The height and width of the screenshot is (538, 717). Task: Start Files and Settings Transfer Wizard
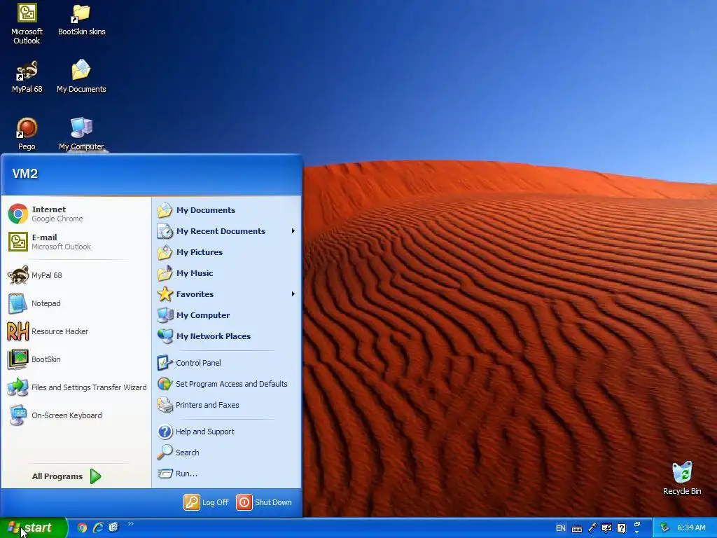76,387
